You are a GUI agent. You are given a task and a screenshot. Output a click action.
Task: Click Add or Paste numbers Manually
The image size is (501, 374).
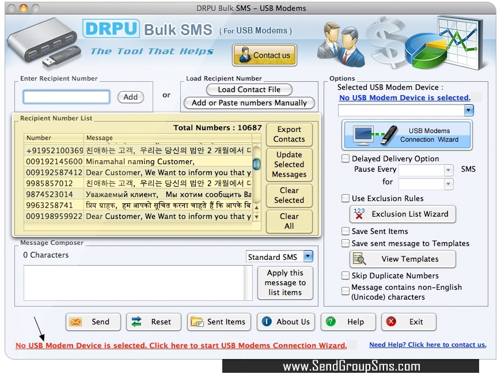(x=249, y=103)
